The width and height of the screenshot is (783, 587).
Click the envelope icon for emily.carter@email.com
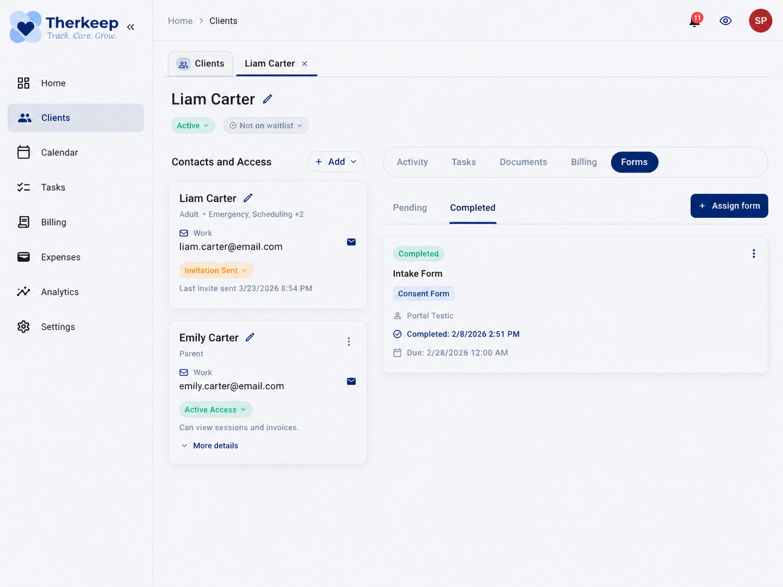[351, 382]
